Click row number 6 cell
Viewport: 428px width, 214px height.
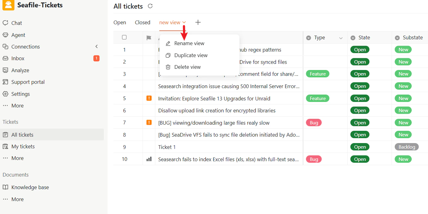click(124, 111)
